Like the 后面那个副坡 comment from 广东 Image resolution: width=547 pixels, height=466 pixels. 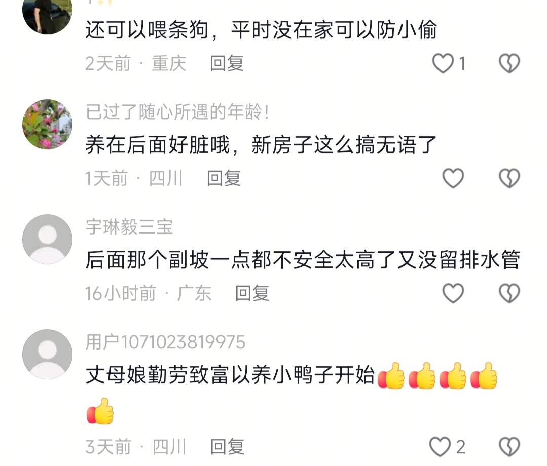click(453, 293)
